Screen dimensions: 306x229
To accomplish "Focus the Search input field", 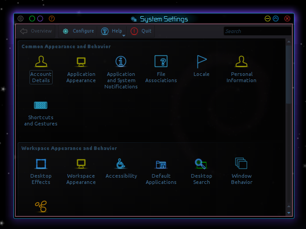I will click(257, 31).
